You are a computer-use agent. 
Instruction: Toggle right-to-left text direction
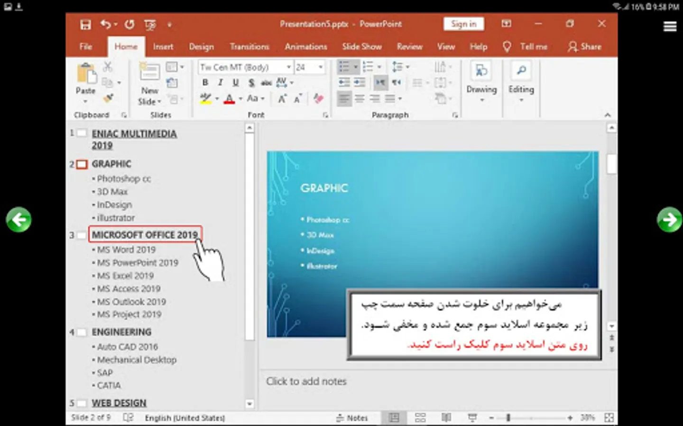397,82
